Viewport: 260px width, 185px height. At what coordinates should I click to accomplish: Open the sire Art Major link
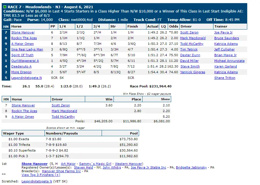tap(68, 164)
